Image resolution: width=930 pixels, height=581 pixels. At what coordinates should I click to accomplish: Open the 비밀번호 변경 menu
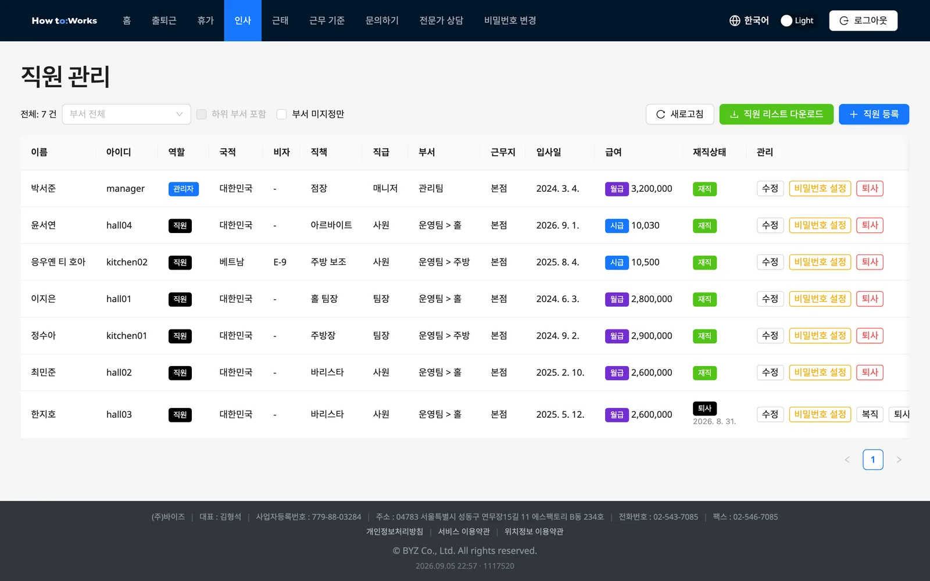pos(510,20)
